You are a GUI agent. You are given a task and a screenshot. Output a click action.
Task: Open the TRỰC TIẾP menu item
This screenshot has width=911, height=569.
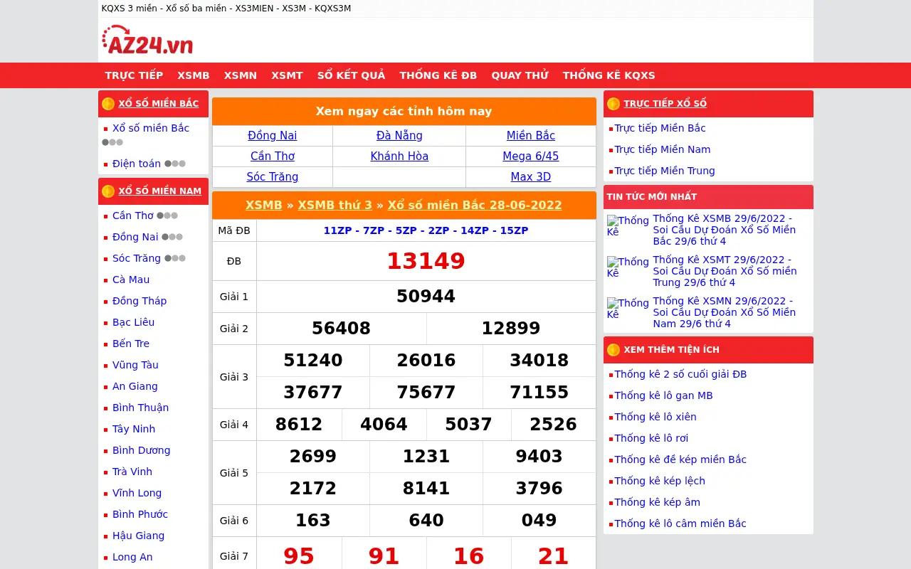coord(135,75)
